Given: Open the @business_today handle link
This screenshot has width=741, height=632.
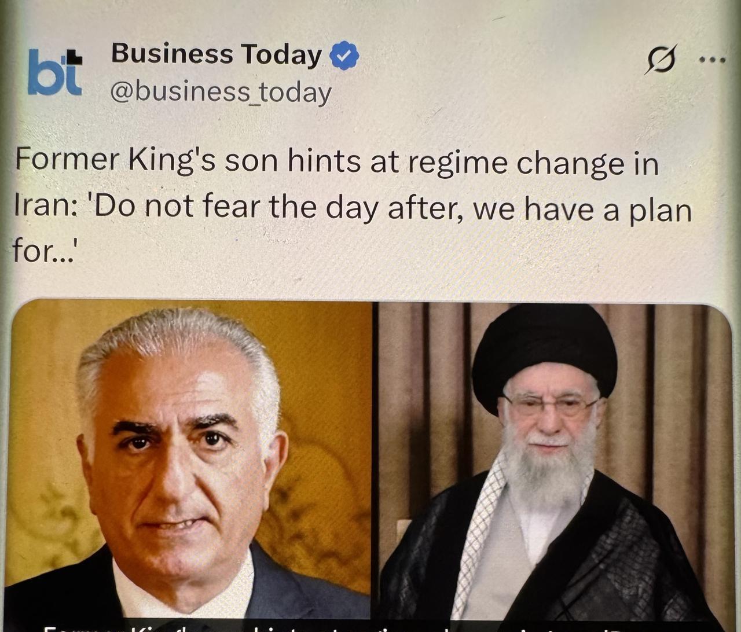Looking at the screenshot, I should (x=221, y=93).
